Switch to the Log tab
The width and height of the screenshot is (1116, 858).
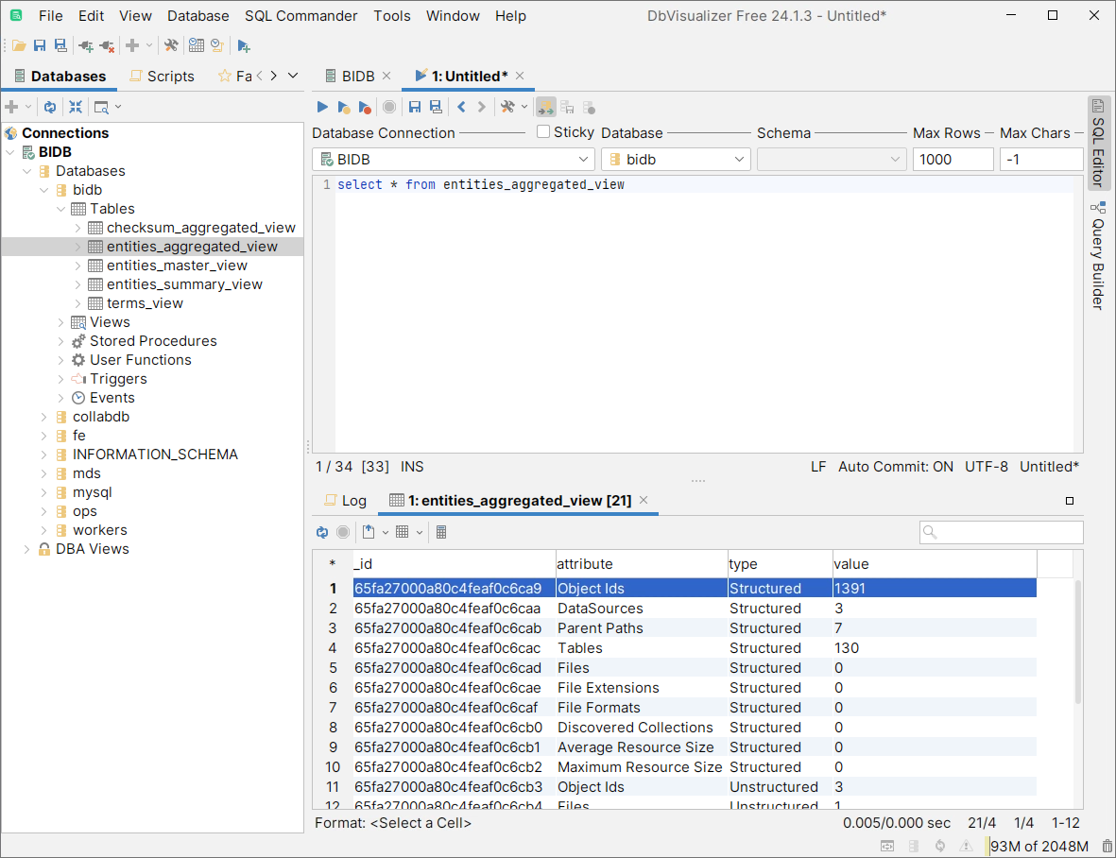(345, 501)
